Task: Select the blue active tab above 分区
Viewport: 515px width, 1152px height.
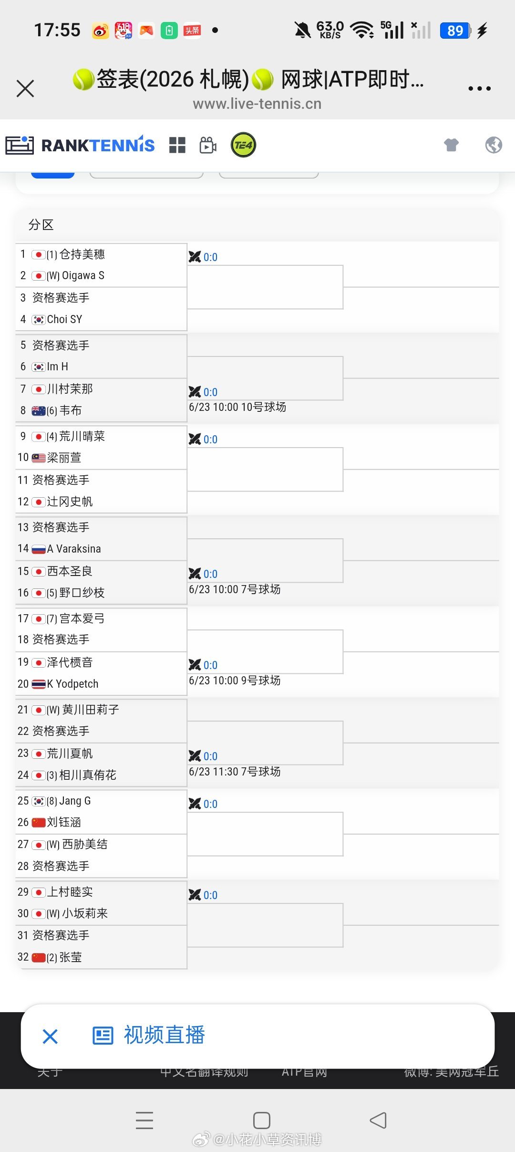Action: [52, 175]
